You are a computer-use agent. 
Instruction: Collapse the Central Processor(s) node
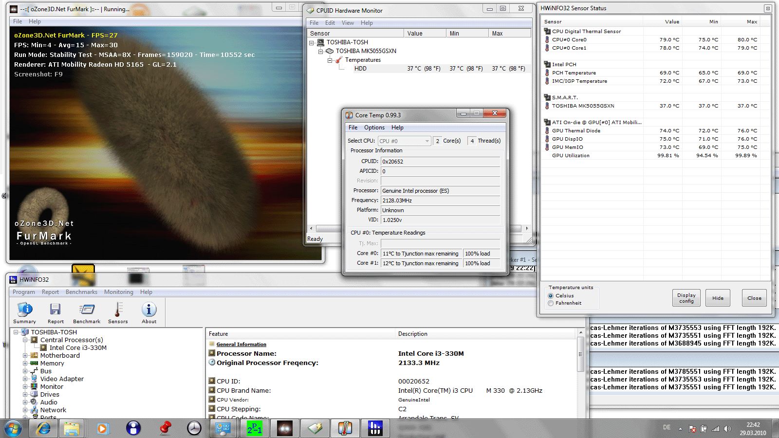point(25,340)
